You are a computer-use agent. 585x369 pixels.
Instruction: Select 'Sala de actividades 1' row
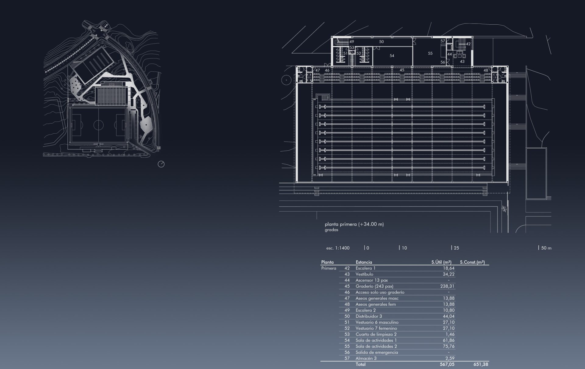[x=397, y=340]
